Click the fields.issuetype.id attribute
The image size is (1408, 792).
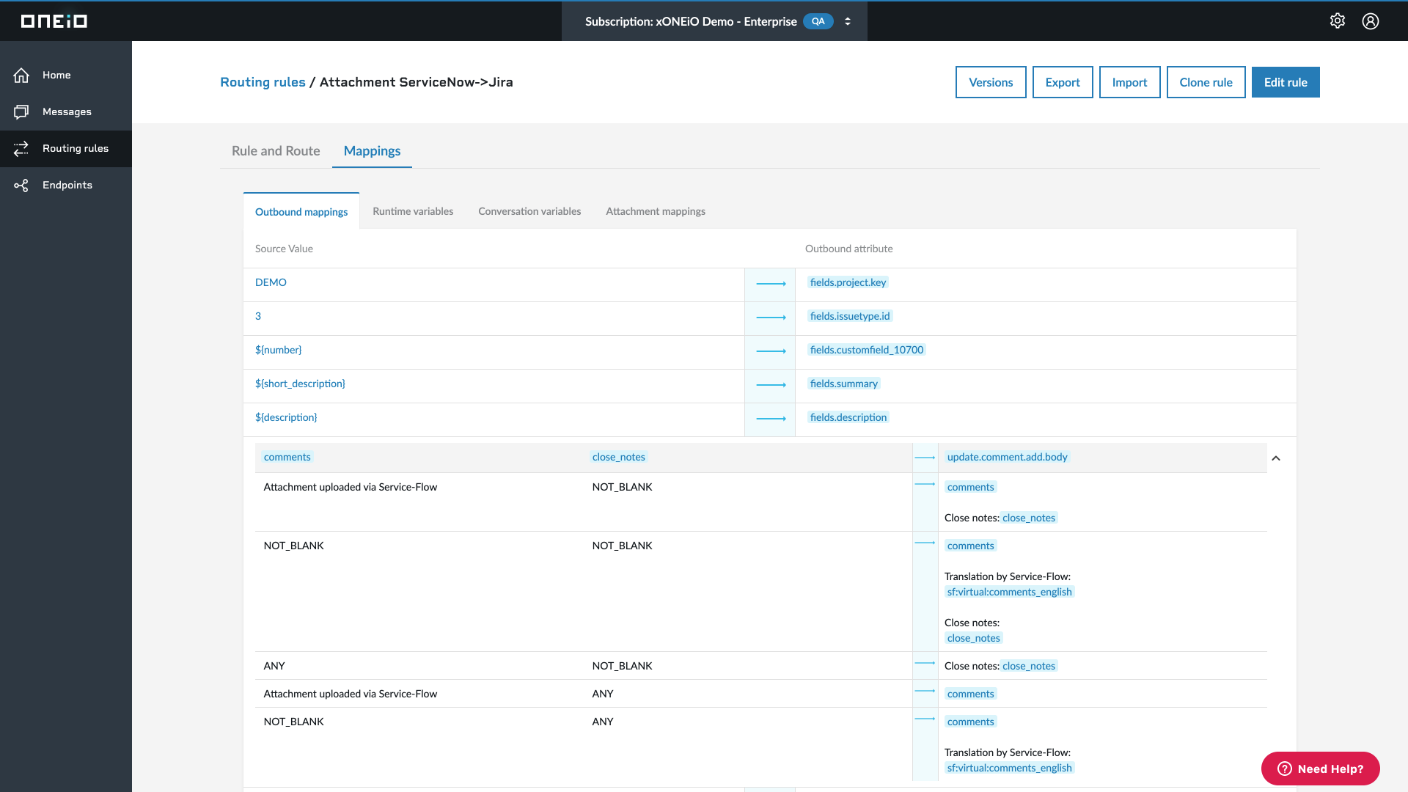click(850, 316)
